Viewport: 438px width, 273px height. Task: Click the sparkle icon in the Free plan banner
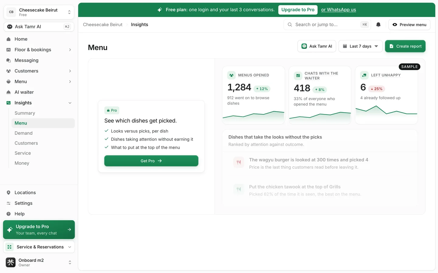[x=160, y=10]
